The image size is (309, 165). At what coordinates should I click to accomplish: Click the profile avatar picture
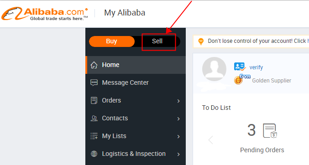(214, 69)
